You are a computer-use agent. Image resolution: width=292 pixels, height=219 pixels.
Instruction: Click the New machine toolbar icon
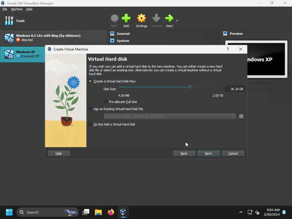pyautogui.click(x=114, y=18)
